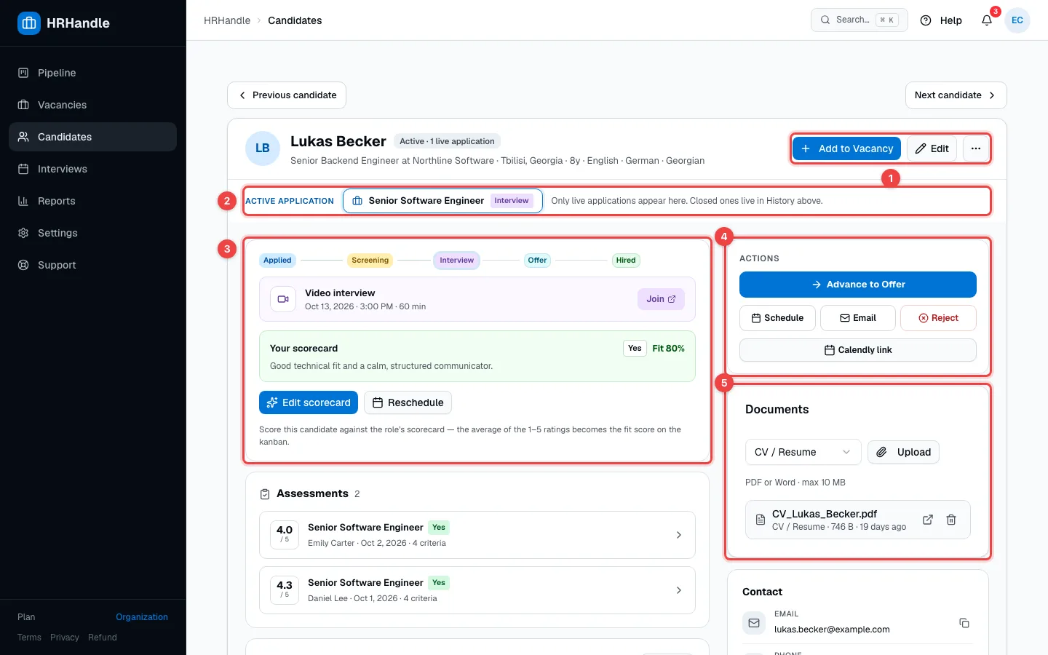
Task: Go to the next candidate
Action: pyautogui.click(x=956, y=95)
